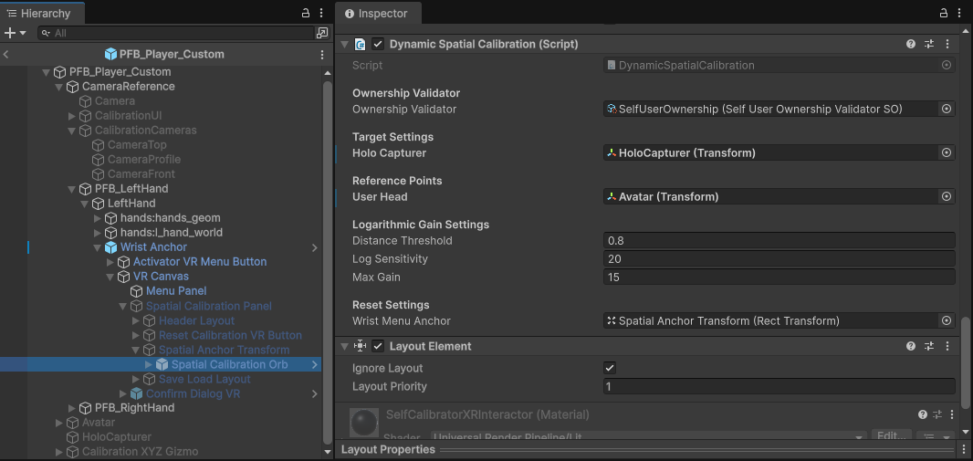Open SelfCalibratorXRInteractor material more options
The width and height of the screenshot is (973, 461).
[x=953, y=414]
